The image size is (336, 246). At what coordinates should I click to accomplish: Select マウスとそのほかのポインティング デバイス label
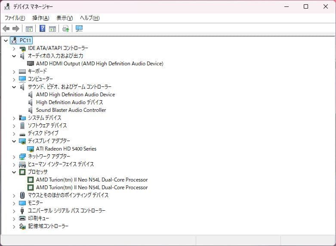coord(68,195)
